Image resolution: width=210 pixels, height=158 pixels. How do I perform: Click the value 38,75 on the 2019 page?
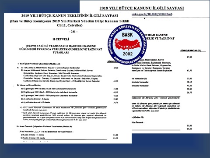click(x=116, y=103)
